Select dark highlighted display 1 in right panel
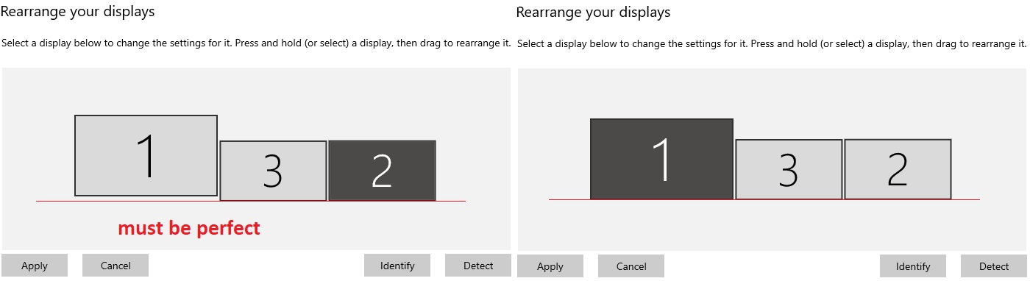The image size is (1030, 281). [661, 159]
